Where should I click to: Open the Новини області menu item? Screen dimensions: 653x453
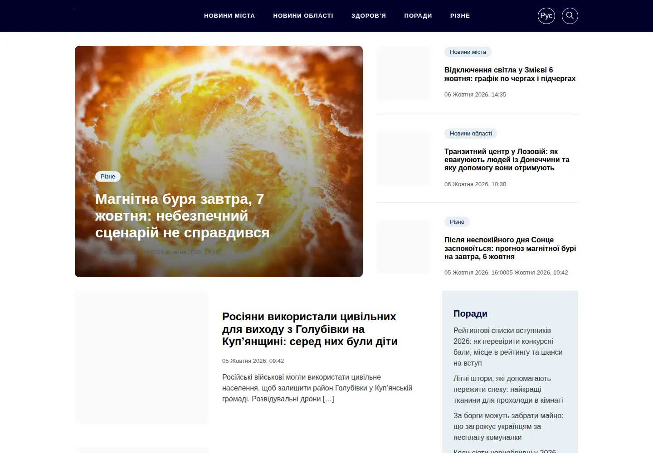click(303, 15)
